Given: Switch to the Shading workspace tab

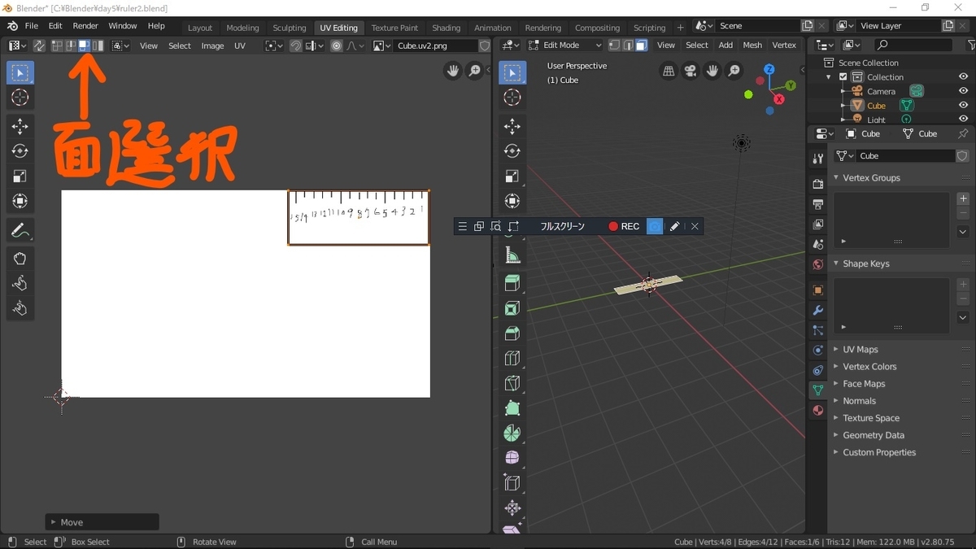Looking at the screenshot, I should click(x=446, y=28).
